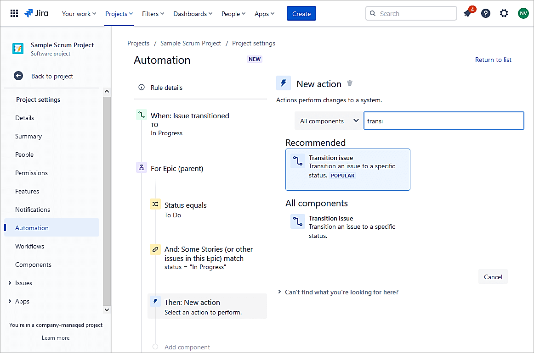
Task: Open the All components dropdown
Action: (328, 121)
